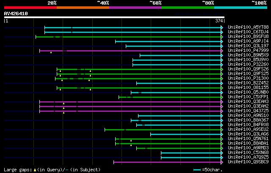Click the green alignment bar of B9SFU8
The image size is (271, 173).
click(128, 37)
